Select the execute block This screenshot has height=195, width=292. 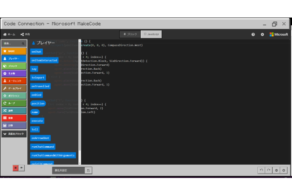pos(37,121)
